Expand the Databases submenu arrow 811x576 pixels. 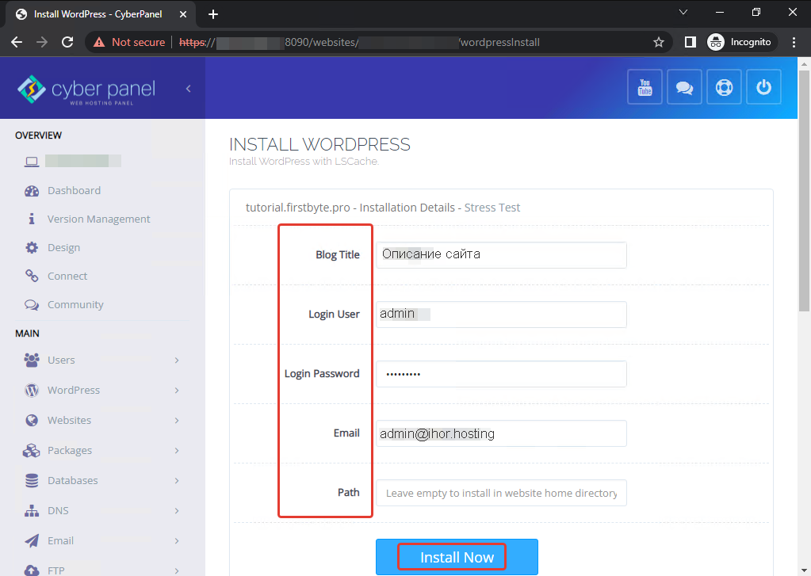click(x=177, y=481)
